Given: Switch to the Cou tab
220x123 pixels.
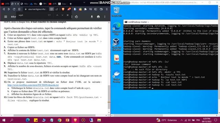Looking at the screenshot, I should (x=62, y=4).
